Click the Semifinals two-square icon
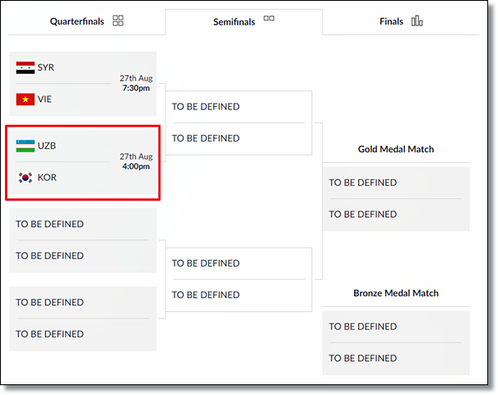 [x=268, y=18]
